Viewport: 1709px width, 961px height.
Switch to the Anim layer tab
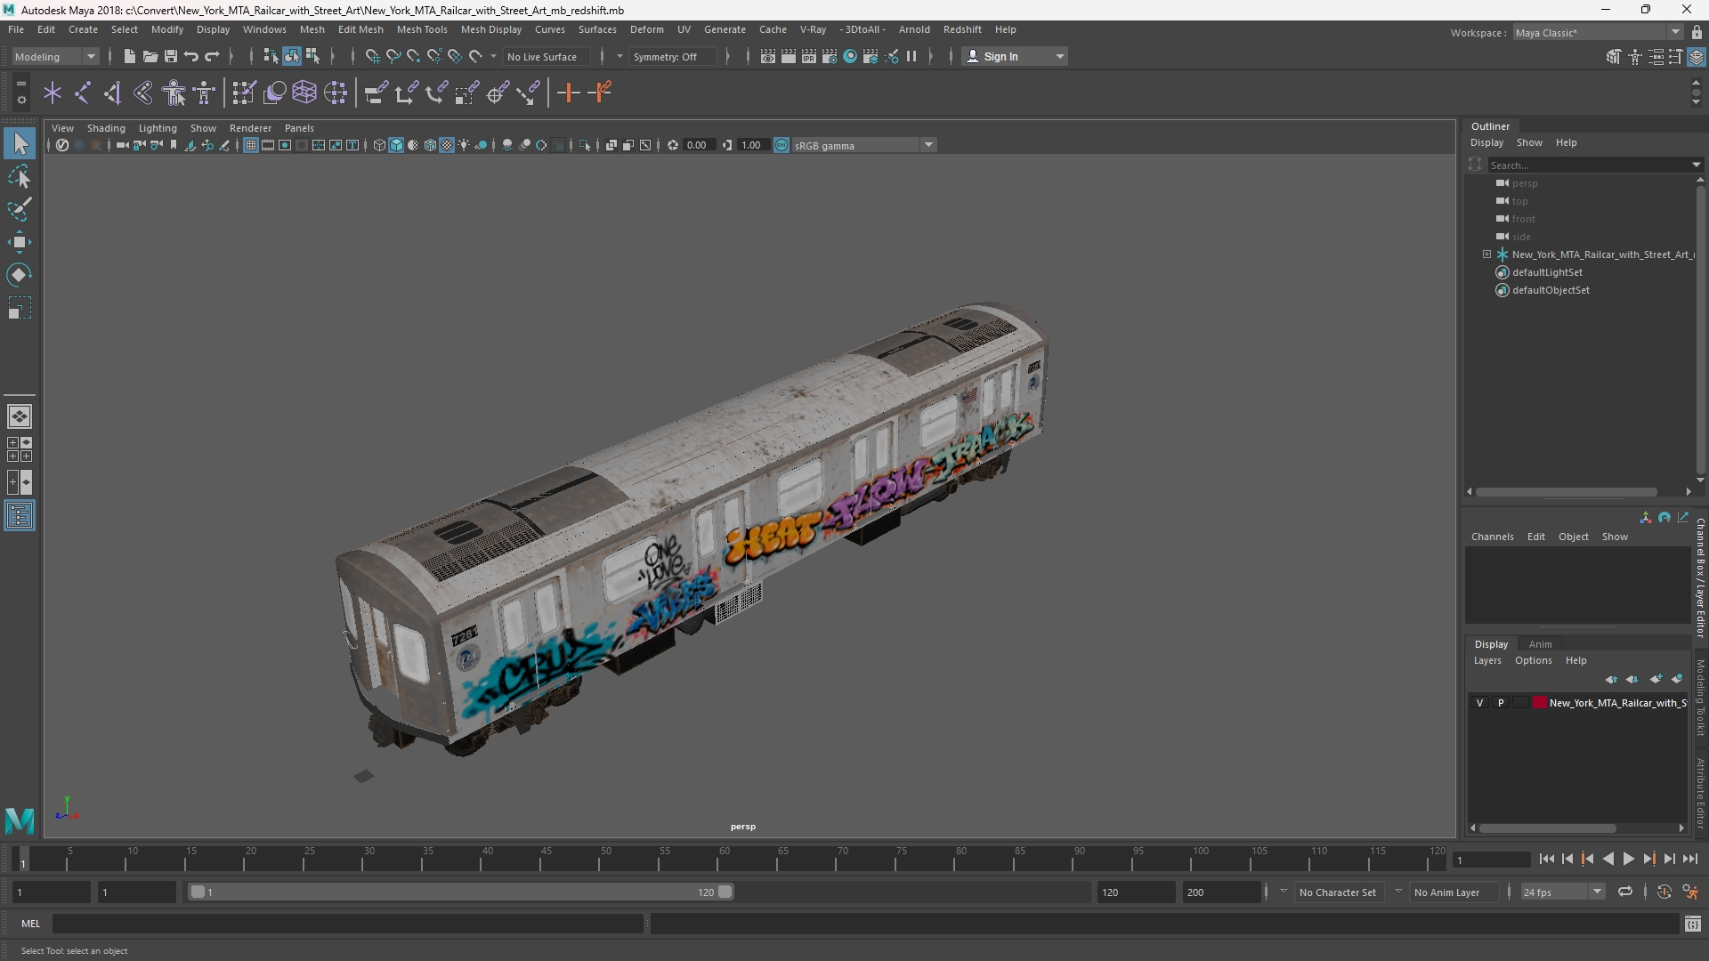click(1540, 644)
